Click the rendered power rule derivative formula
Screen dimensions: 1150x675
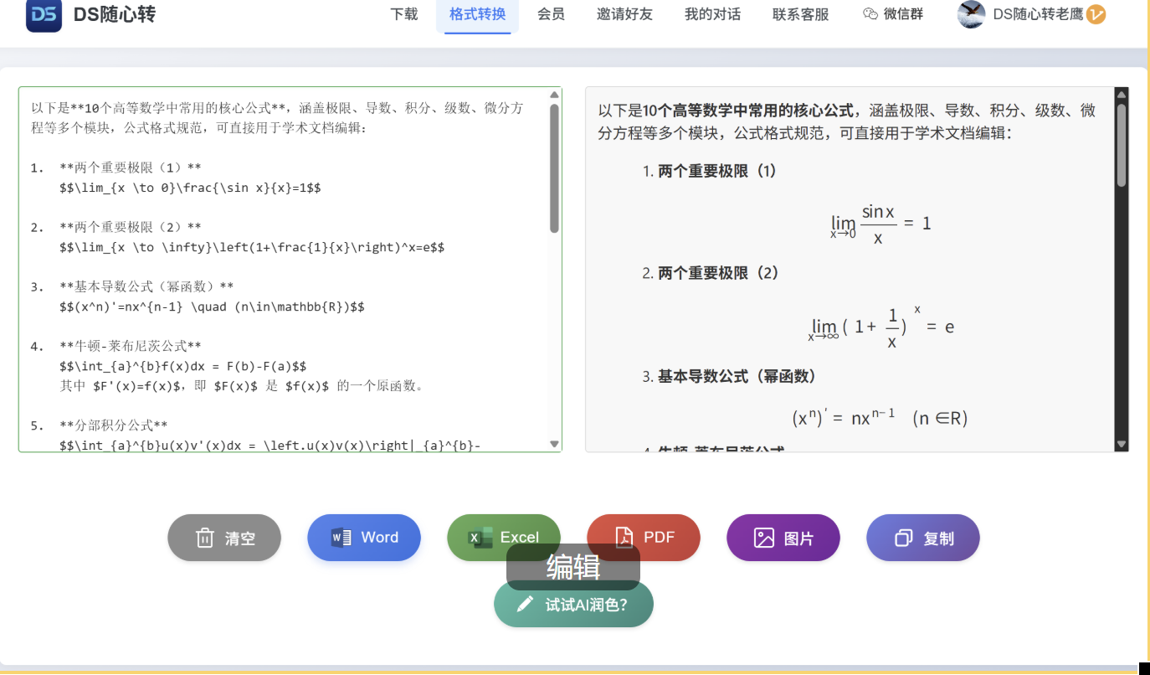pos(880,417)
